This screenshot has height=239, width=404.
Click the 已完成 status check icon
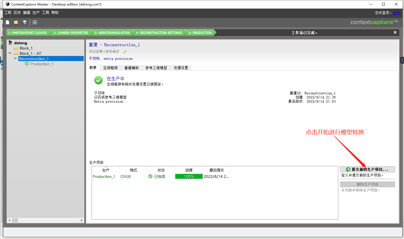click(150, 176)
